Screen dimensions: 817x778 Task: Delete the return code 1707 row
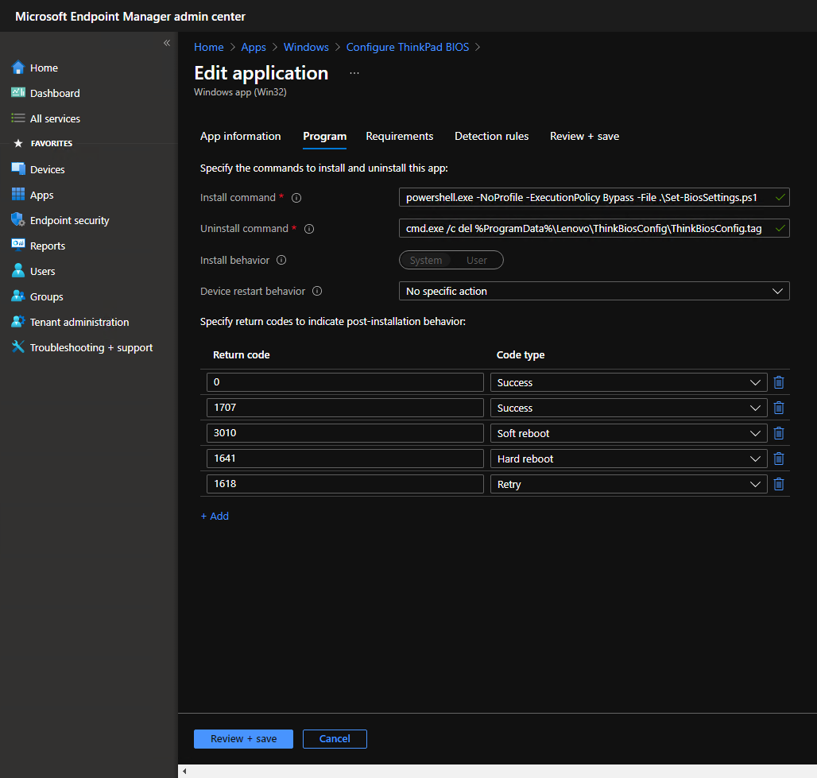click(x=778, y=408)
